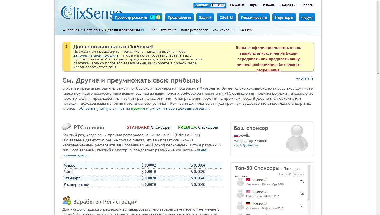Screen dimensions: 380x215
Task: Click the xdodic@gmail.com email link
Action: tap(246, 146)
